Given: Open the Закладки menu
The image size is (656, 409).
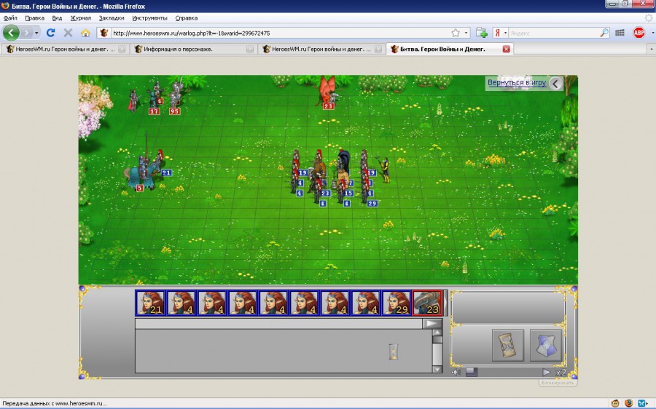Looking at the screenshot, I should click(x=112, y=17).
